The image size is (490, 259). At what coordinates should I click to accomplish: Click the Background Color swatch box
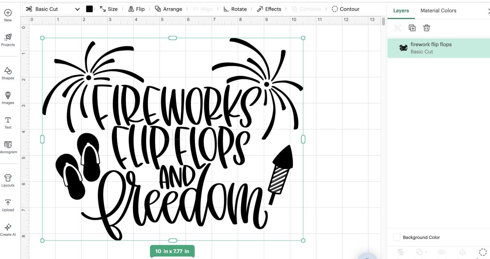[x=396, y=237]
